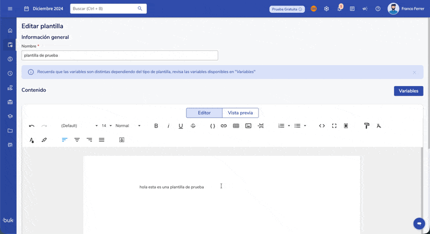The width and height of the screenshot is (430, 234).
Task: Apply strikethrough formatting
Action: 193,126
